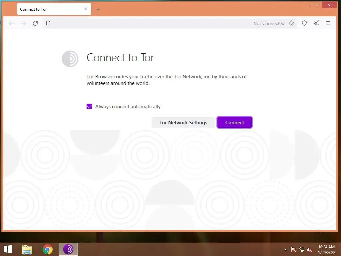Maximize the Tor Browser window
Screen dimensions: 341x256
click(x=317, y=5)
